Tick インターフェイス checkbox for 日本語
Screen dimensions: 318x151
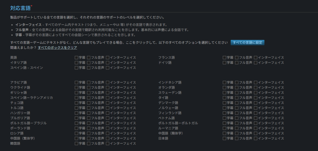pos(256,138)
